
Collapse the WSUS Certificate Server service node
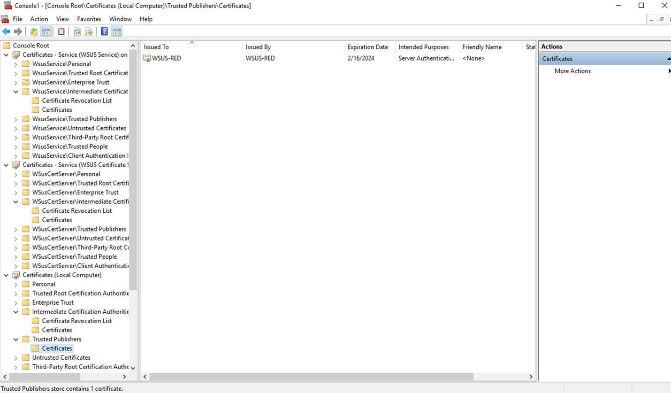pyautogui.click(x=6, y=165)
